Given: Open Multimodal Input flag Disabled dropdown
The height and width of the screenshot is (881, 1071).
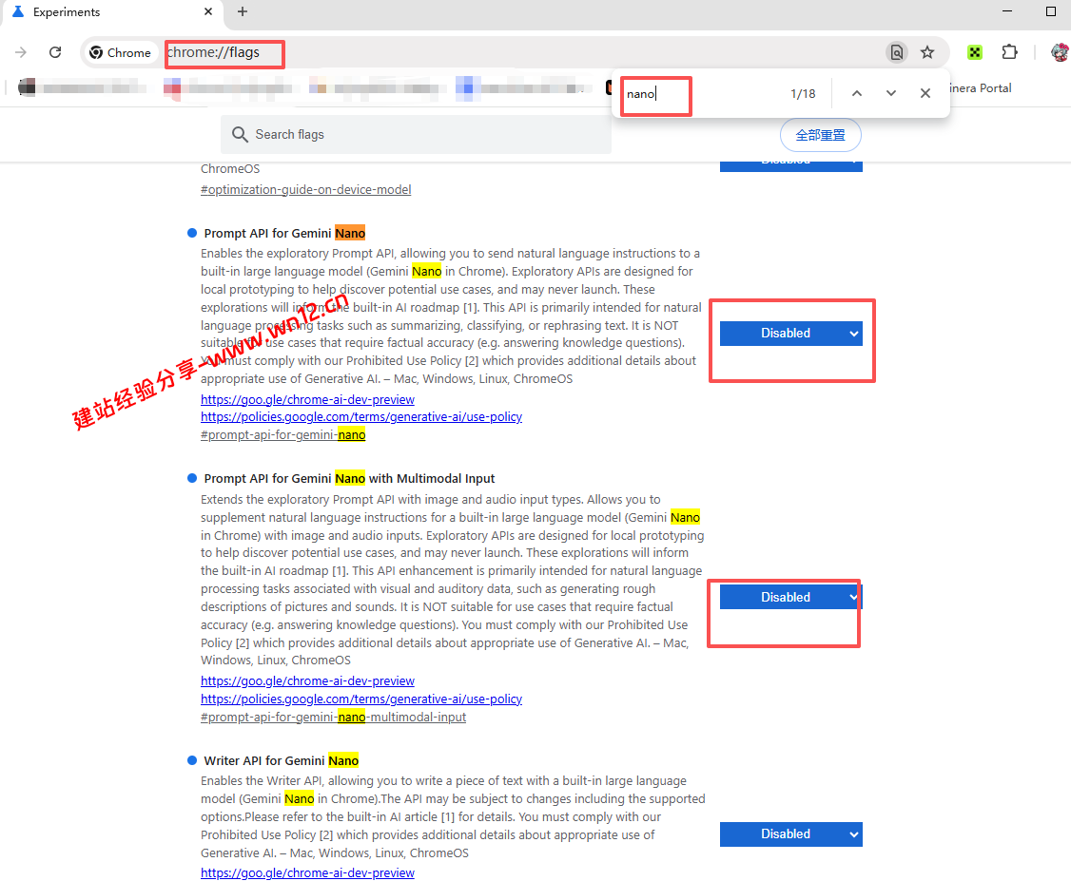Looking at the screenshot, I should click(791, 597).
